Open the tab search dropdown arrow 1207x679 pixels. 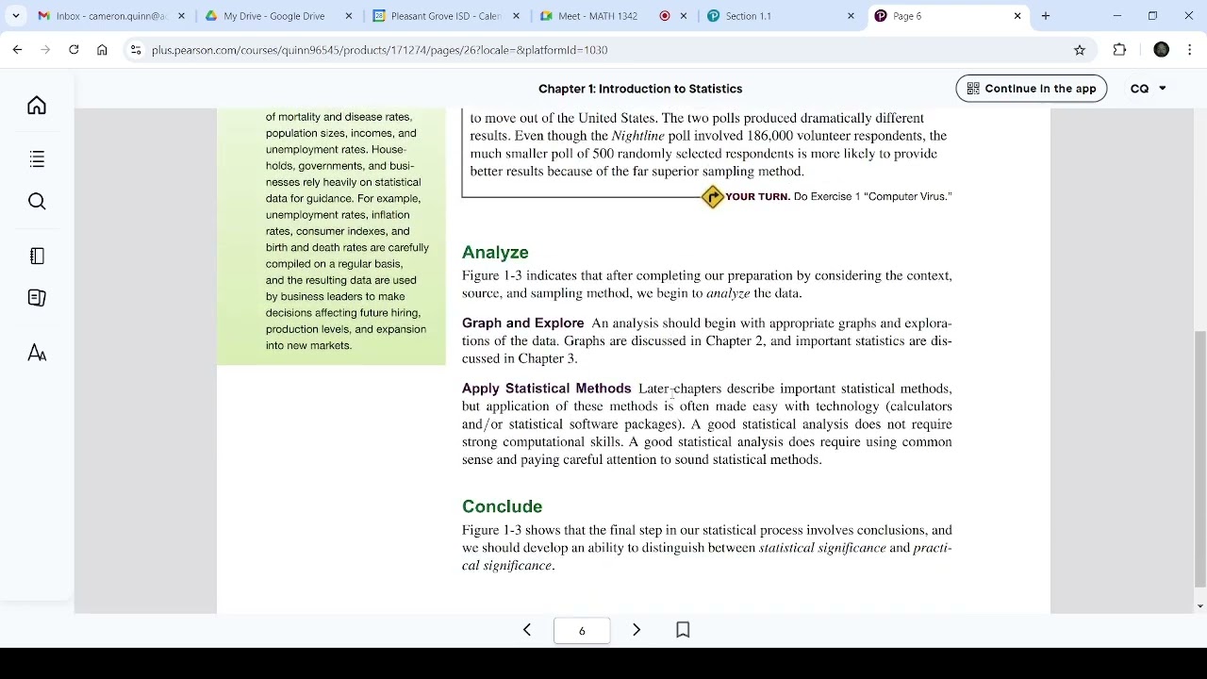coord(15,16)
